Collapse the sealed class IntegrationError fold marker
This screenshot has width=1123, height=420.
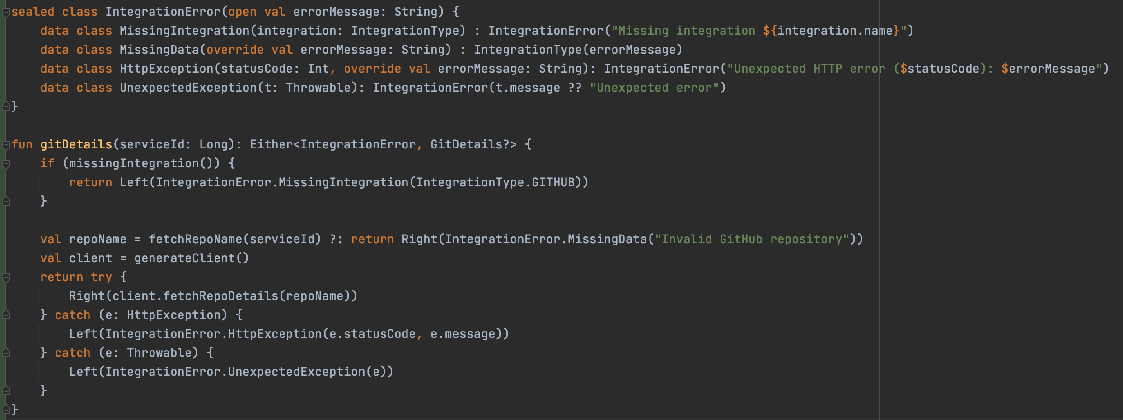coord(6,13)
